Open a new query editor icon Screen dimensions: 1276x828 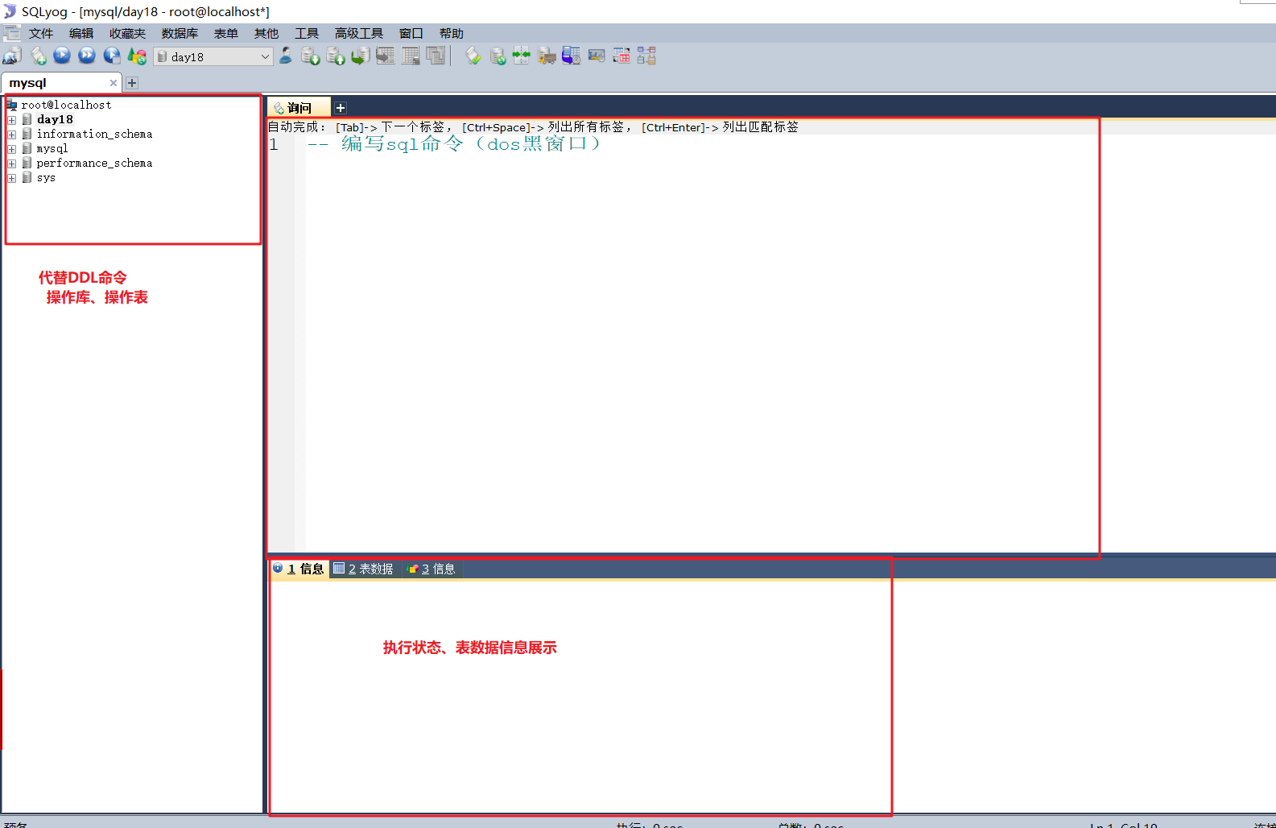[x=38, y=56]
